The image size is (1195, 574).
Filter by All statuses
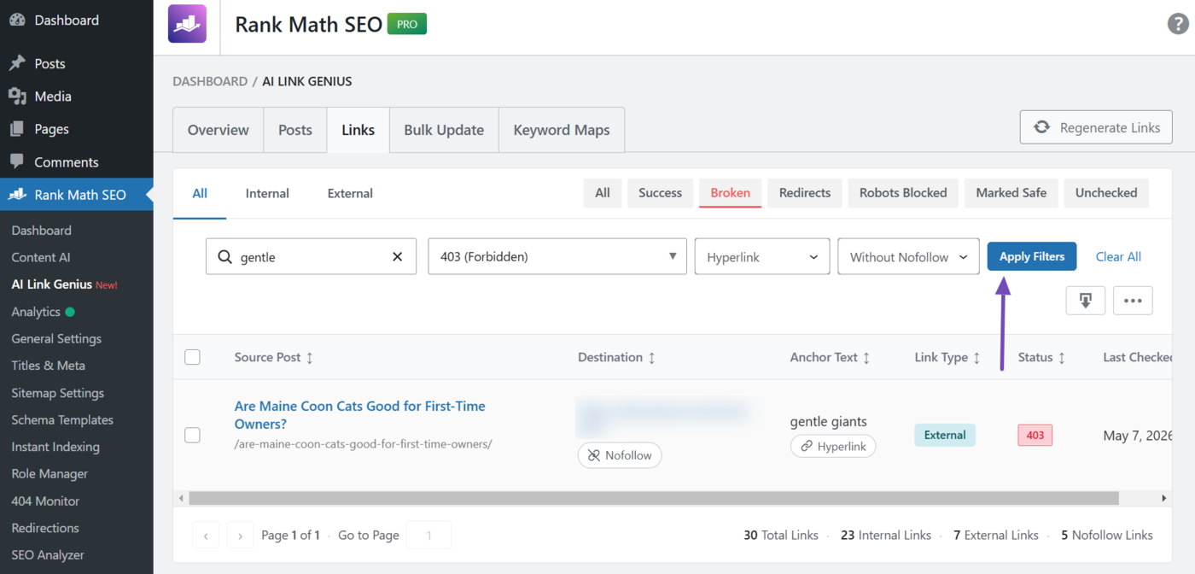point(603,193)
